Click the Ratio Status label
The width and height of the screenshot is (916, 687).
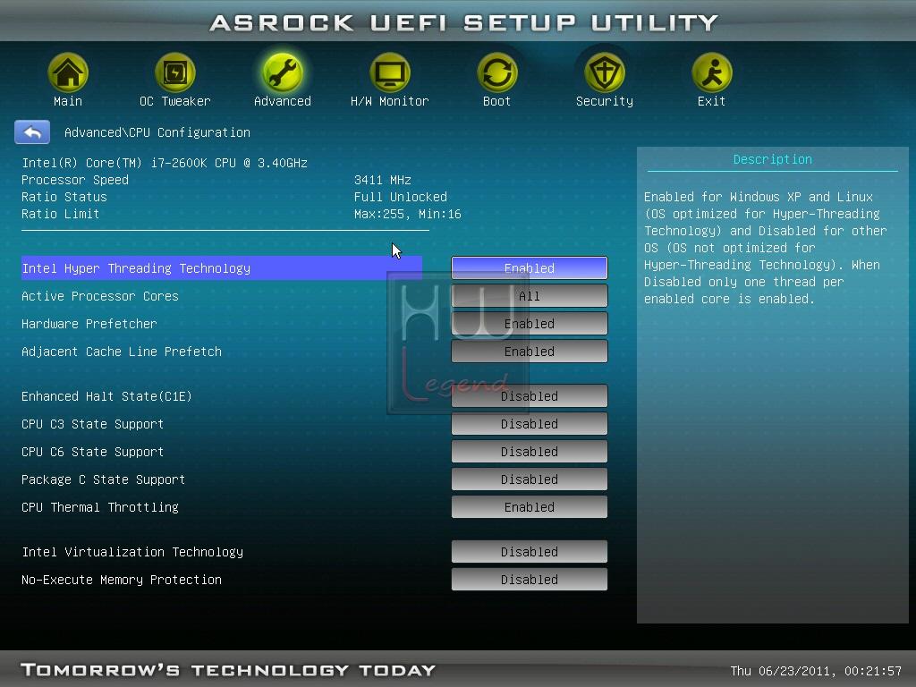tap(64, 197)
